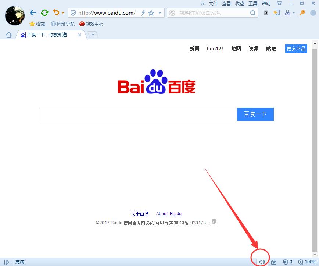319x266 pixels.
Task: Open the hao123 link
Action: tap(215, 49)
